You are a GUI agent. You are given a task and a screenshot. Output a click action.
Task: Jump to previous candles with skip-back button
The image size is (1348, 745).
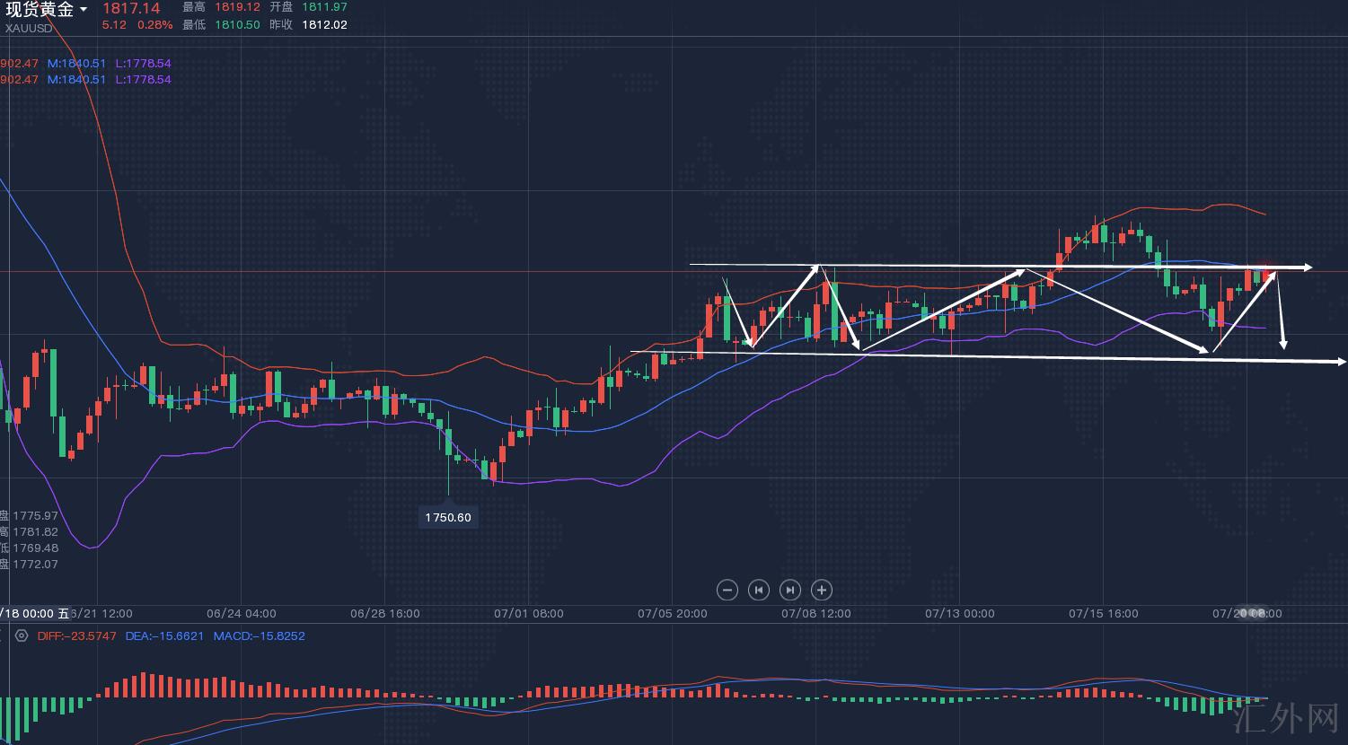tap(759, 590)
